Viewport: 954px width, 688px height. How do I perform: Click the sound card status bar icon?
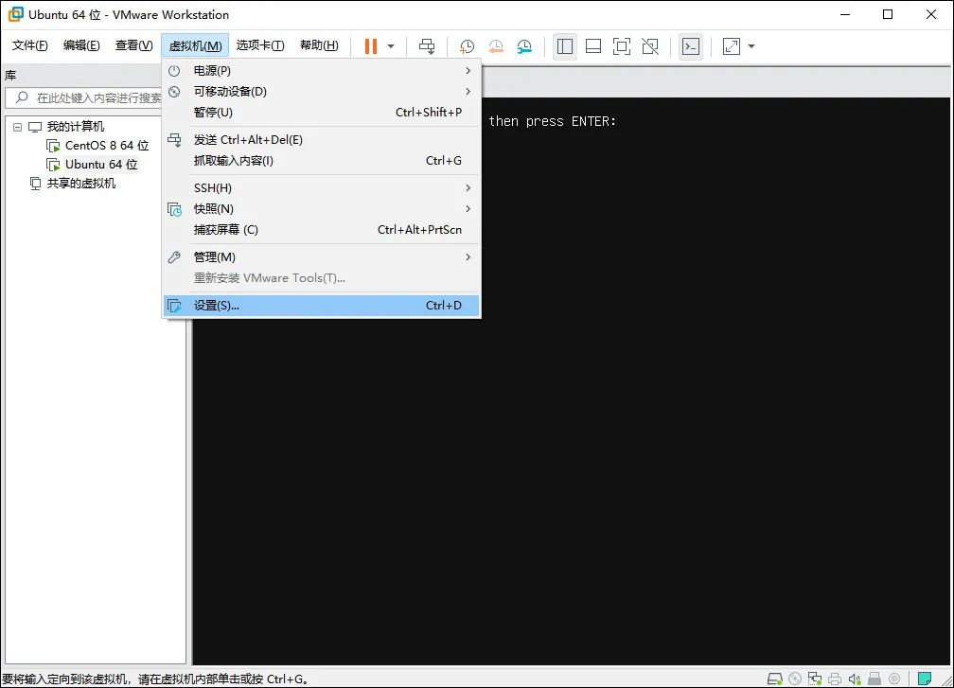tap(855, 679)
